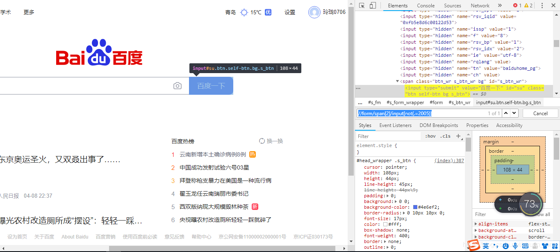This screenshot has height=252, width=560.
Task: Click the 百度一下 search button
Action: coord(211,86)
